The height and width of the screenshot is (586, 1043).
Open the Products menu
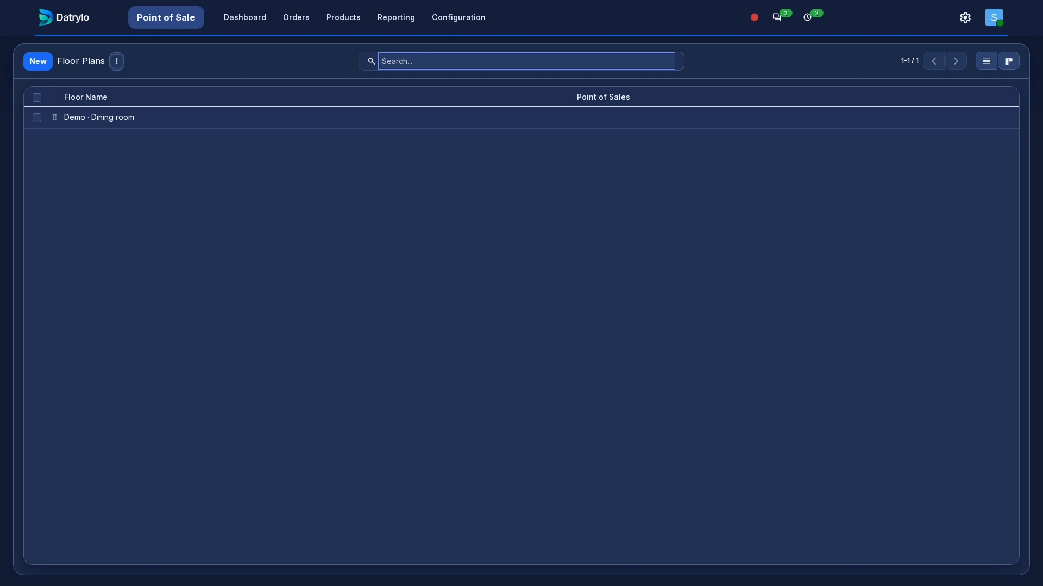point(343,17)
